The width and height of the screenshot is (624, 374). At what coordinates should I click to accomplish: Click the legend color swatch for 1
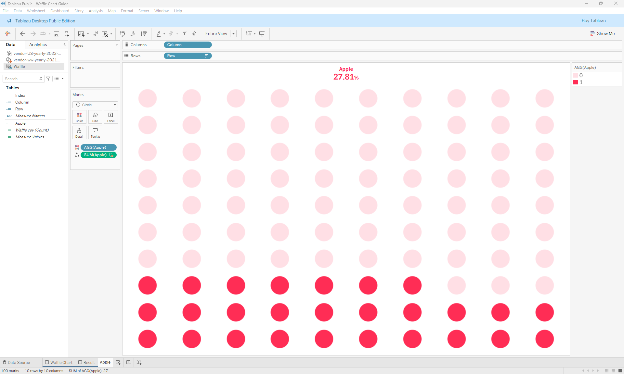[x=576, y=82]
